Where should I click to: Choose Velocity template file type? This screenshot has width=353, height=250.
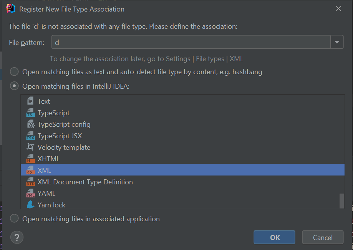pos(182,147)
